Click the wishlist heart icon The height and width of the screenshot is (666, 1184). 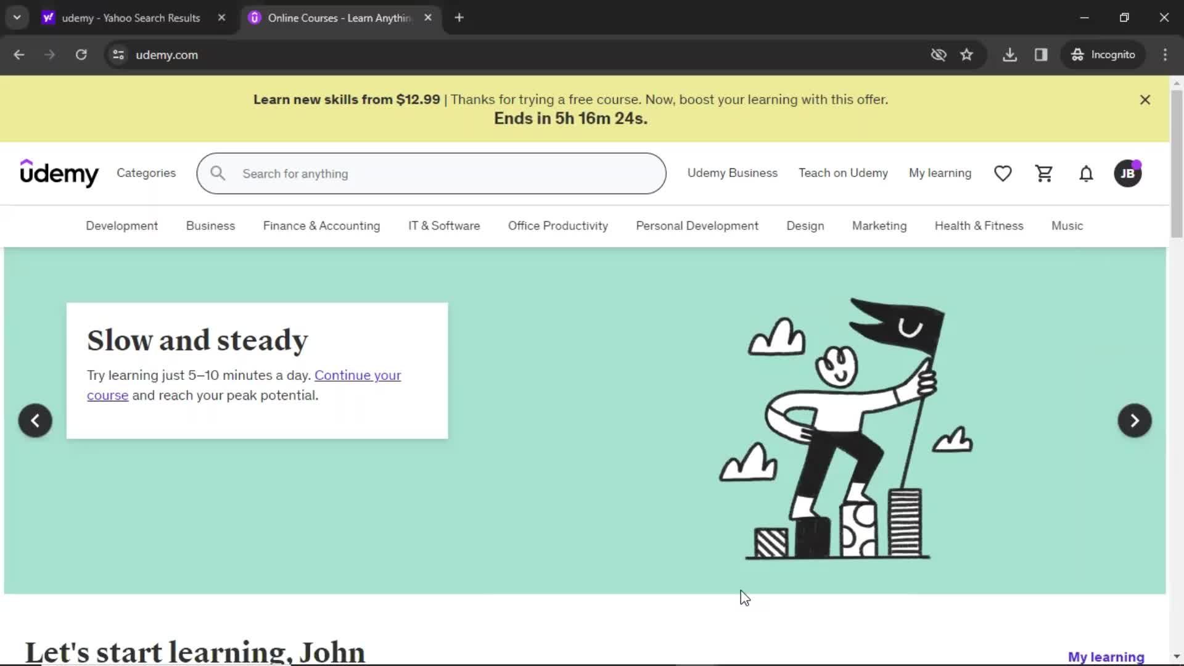point(1003,173)
